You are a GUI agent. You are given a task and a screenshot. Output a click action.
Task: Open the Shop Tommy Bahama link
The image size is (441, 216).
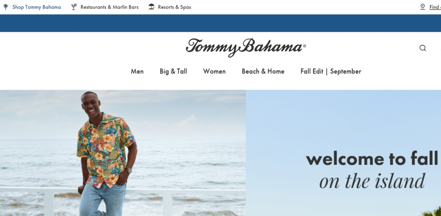(37, 7)
